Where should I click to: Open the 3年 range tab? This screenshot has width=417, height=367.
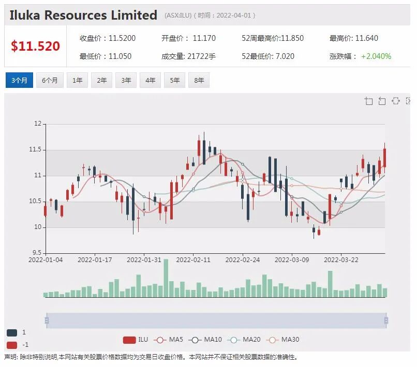point(126,80)
